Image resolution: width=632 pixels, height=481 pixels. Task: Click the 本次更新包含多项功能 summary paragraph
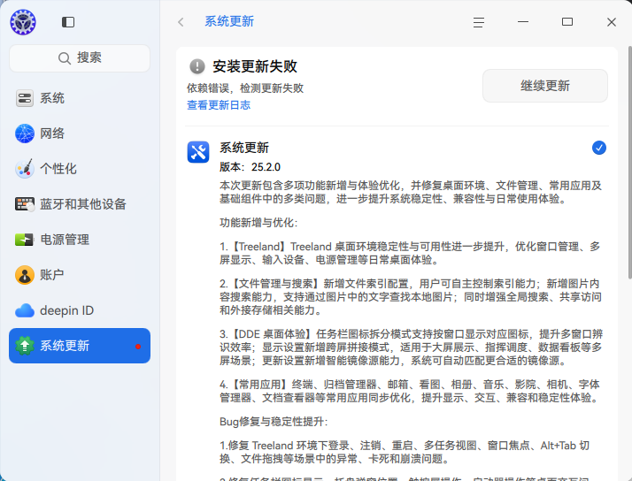tap(411, 192)
